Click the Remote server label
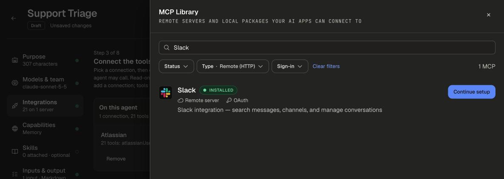This screenshot has width=504, height=179. tap(202, 101)
